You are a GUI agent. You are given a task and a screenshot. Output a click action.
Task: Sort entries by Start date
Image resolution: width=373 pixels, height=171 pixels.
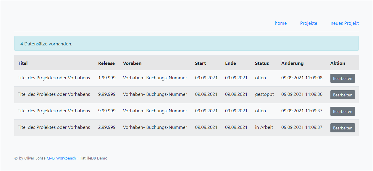tap(200, 63)
